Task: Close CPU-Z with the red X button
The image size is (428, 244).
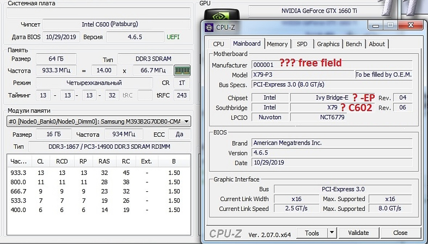Action: point(411,26)
